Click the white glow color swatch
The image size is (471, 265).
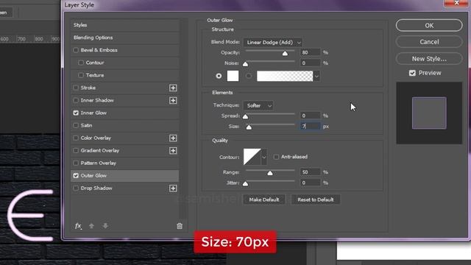point(233,76)
